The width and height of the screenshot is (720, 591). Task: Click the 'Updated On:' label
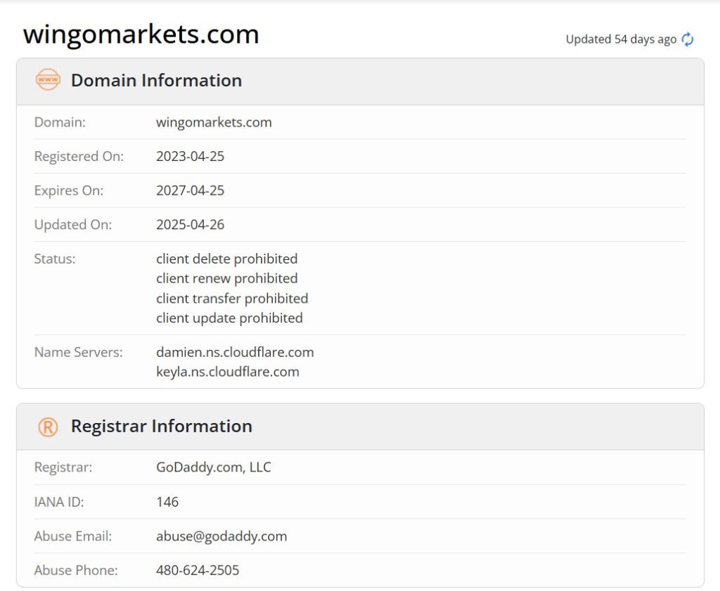point(73,224)
